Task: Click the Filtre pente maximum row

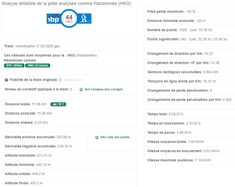Action: point(171,11)
